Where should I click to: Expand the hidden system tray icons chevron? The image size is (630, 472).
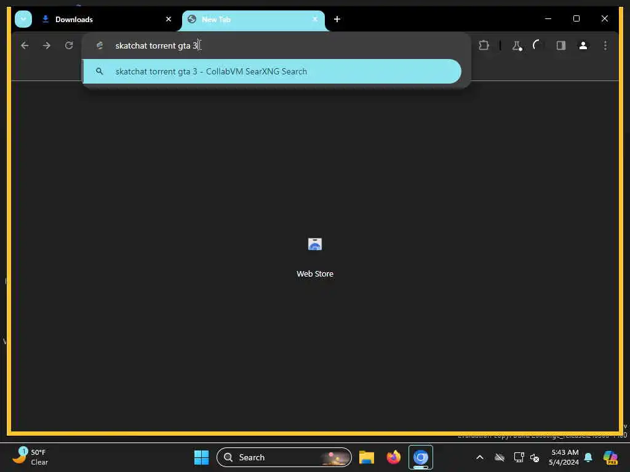[480, 457]
